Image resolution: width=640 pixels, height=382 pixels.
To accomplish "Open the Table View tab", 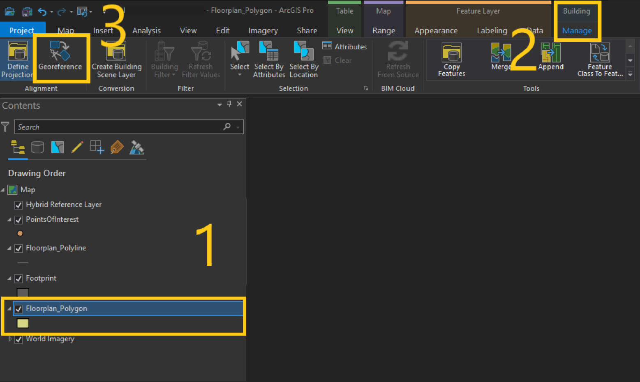I will pos(345,30).
